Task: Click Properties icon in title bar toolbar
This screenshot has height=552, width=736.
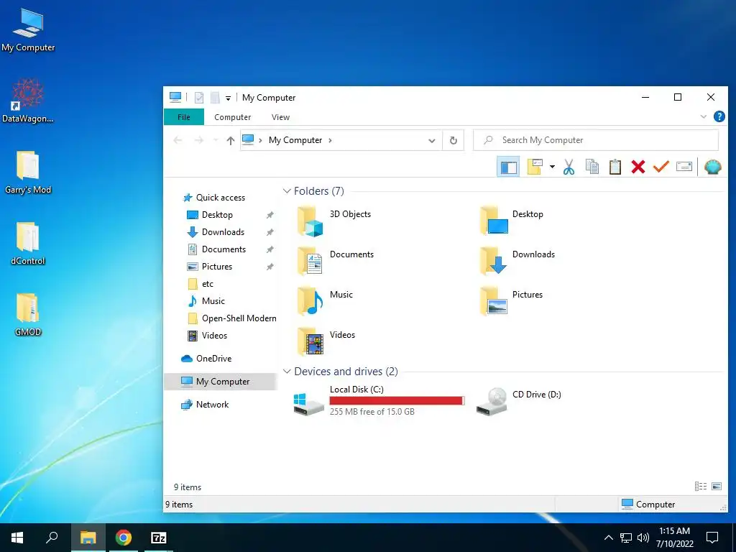Action: click(199, 98)
